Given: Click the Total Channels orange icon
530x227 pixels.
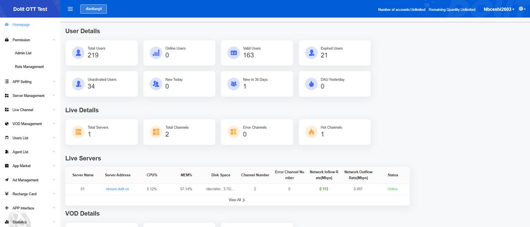Looking at the screenshot, I should click(156, 131).
